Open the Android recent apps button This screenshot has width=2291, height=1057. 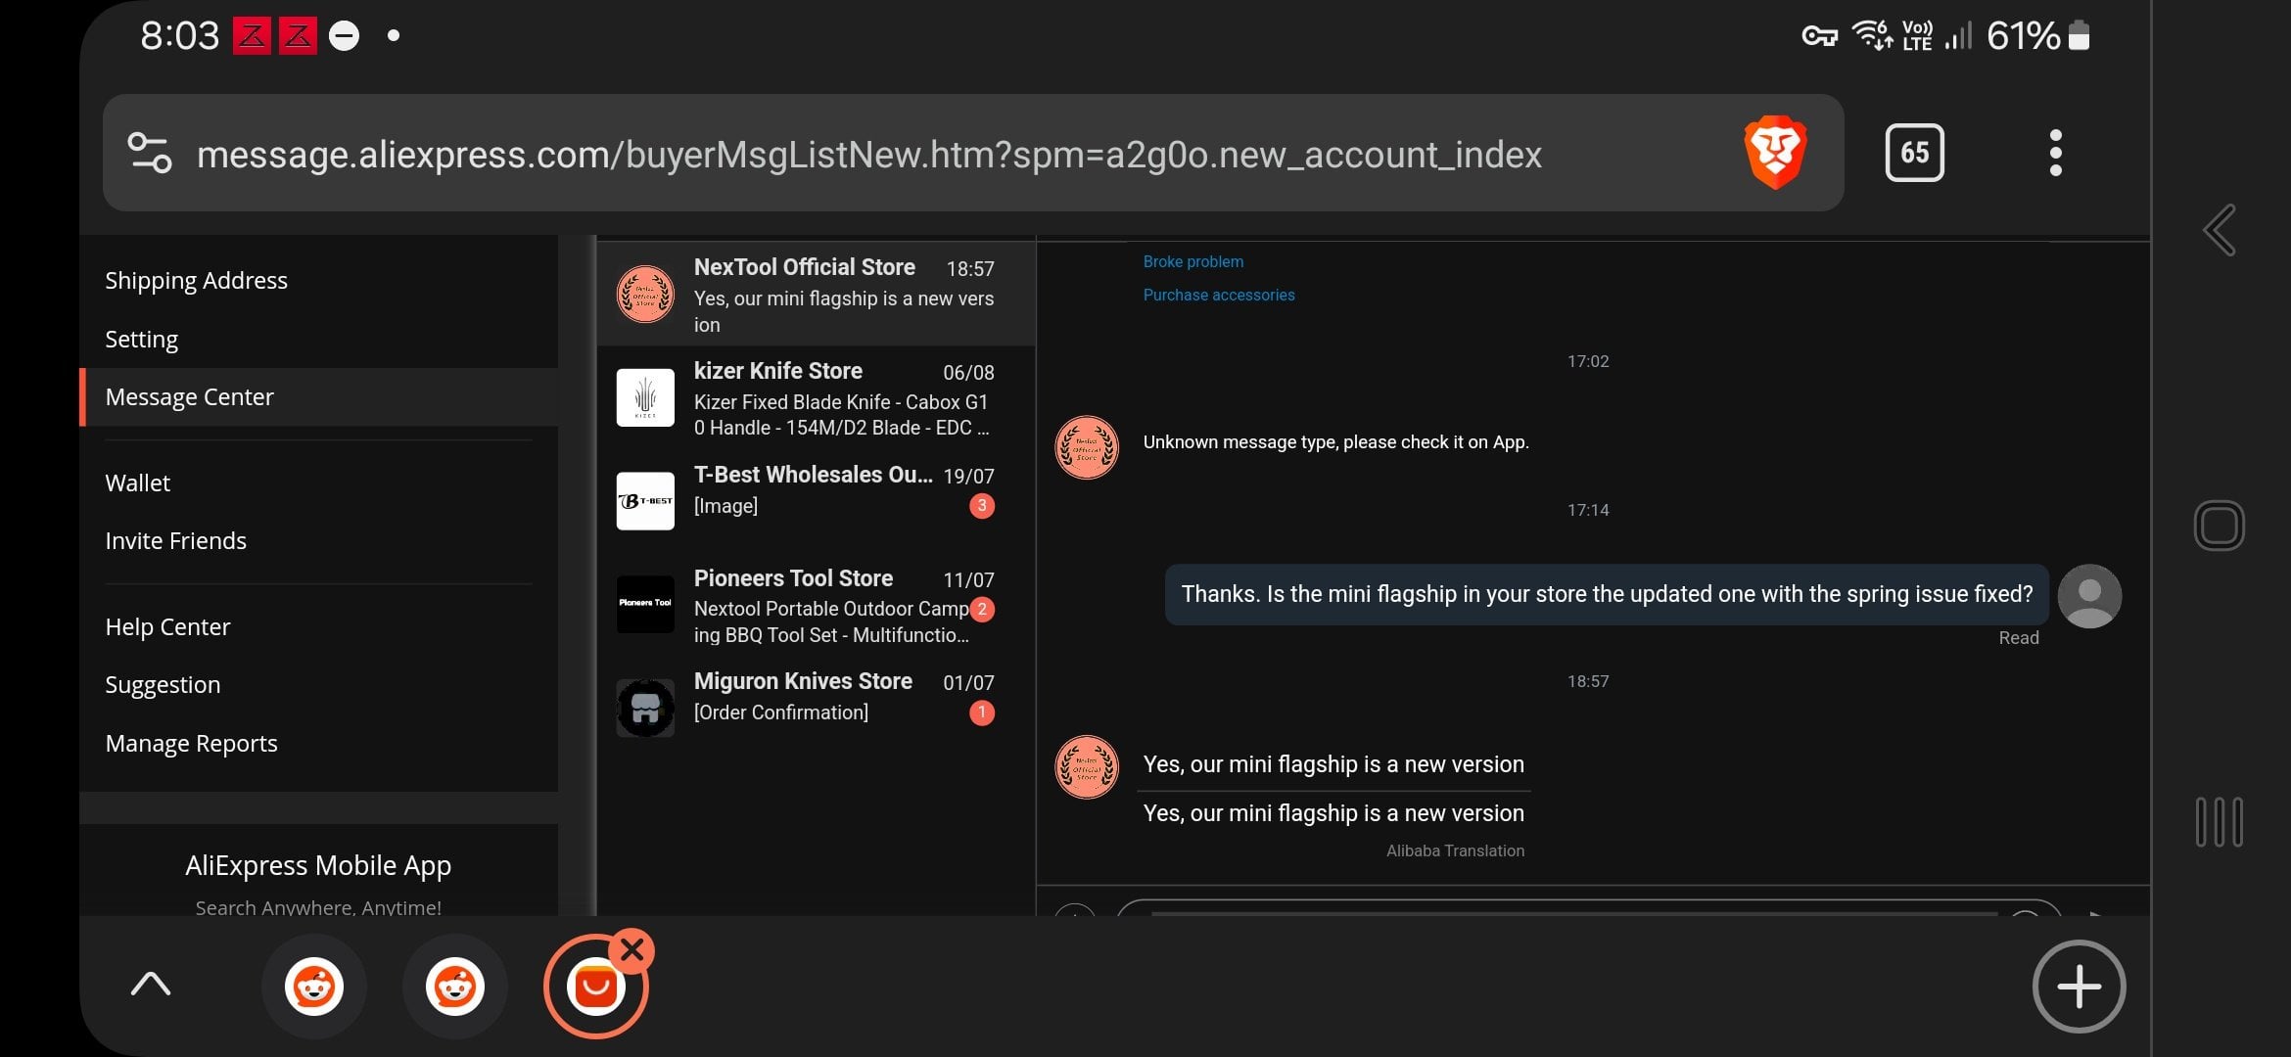2219,822
